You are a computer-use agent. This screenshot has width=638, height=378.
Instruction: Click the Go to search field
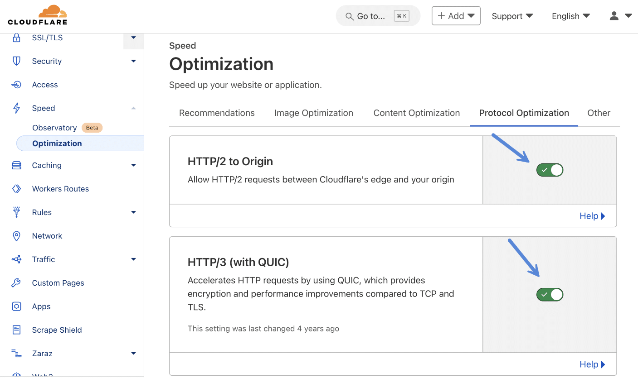point(378,15)
